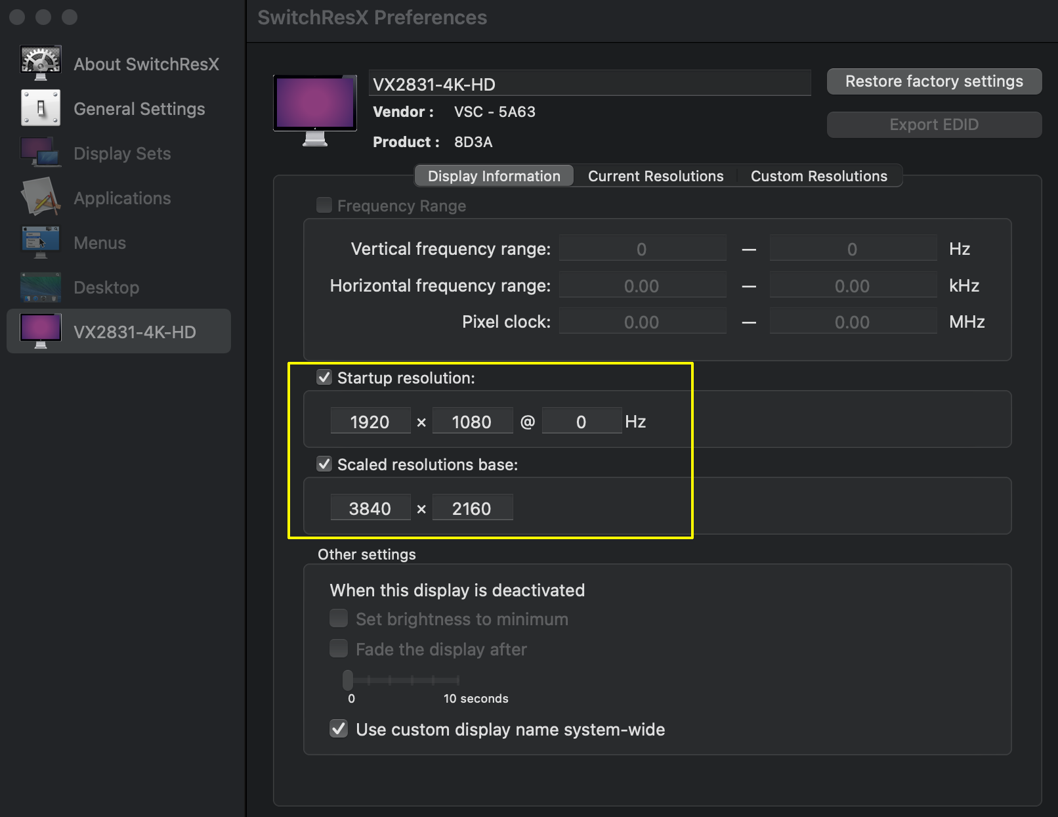This screenshot has width=1058, height=817.
Task: Select the Display Information tab
Action: coord(494,176)
